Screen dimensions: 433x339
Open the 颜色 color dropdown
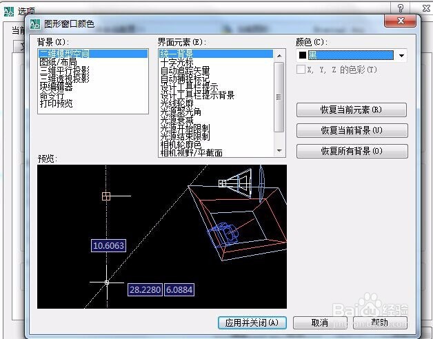point(401,56)
